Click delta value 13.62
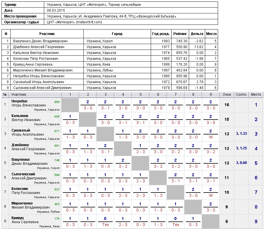This screenshot has height=229, width=264. coord(199,47)
